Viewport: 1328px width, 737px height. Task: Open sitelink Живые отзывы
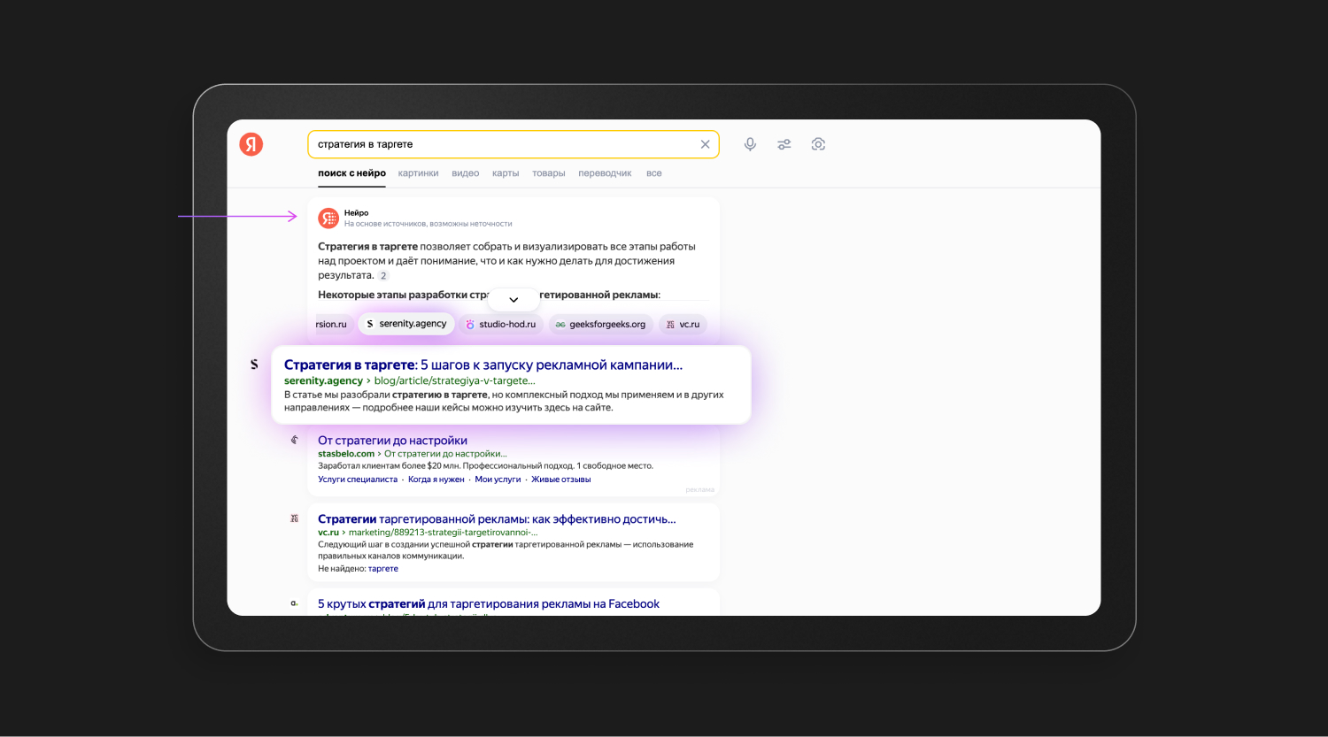tap(561, 480)
